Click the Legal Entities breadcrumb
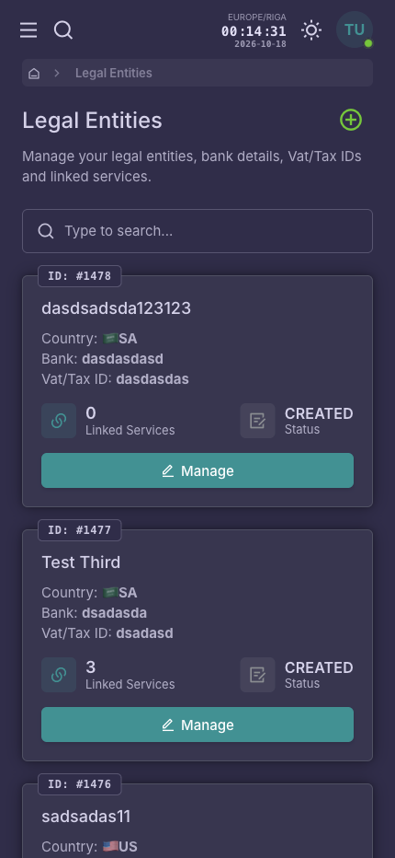Image resolution: width=395 pixels, height=858 pixels. 114,73
